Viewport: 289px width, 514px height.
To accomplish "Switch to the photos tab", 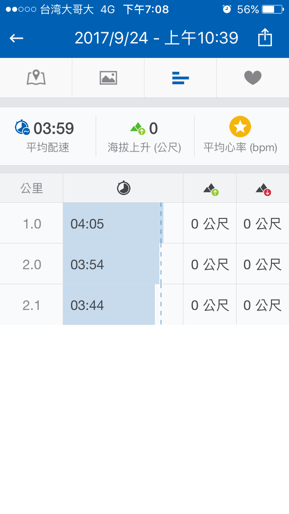I will 108,78.
